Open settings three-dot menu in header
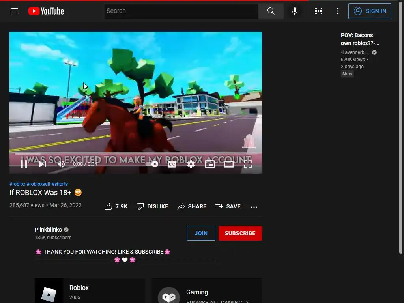The height and width of the screenshot is (303, 404). [337, 11]
